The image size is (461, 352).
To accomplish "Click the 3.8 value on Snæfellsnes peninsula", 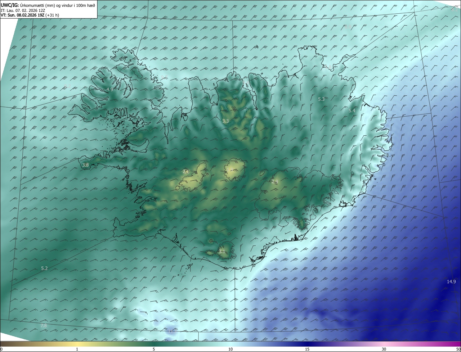I will pyautogui.click(x=85, y=165).
